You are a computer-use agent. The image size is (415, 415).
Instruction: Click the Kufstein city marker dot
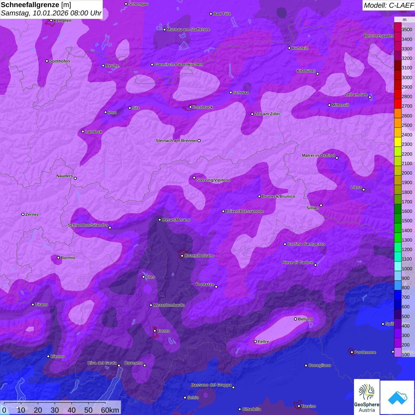coord(289,48)
